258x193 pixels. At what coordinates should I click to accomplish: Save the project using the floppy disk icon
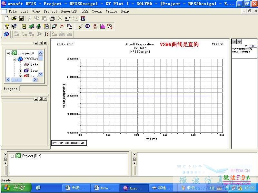21,18
